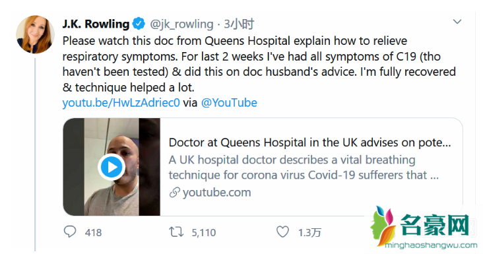Image resolution: width=483 pixels, height=254 pixels.
Task: Click the chain link icon beside youtube.com
Action: [x=174, y=193]
